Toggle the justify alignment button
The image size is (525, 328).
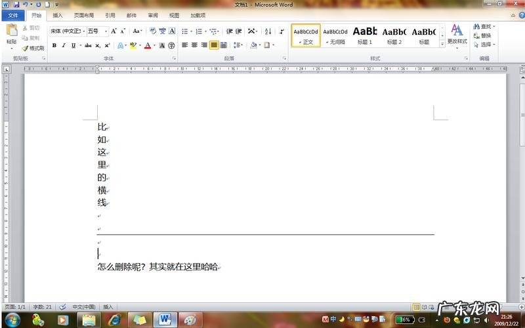point(214,45)
